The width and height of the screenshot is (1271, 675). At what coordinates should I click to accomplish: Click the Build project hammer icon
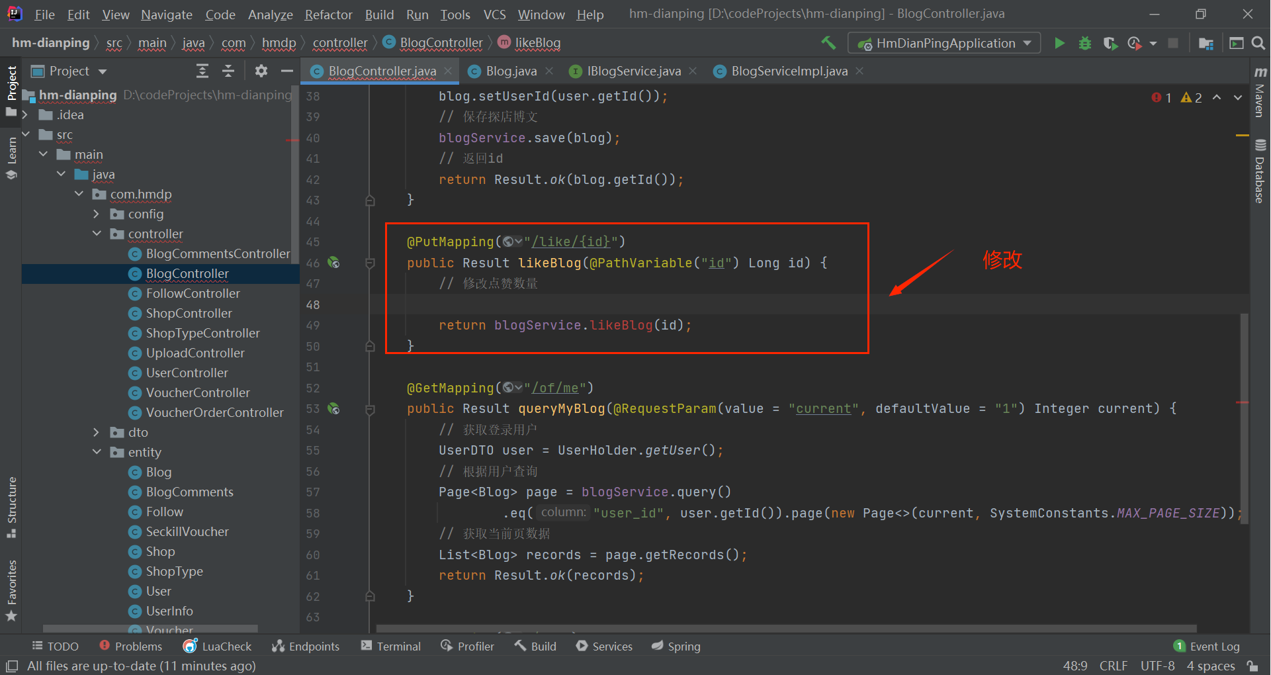pyautogui.click(x=828, y=43)
